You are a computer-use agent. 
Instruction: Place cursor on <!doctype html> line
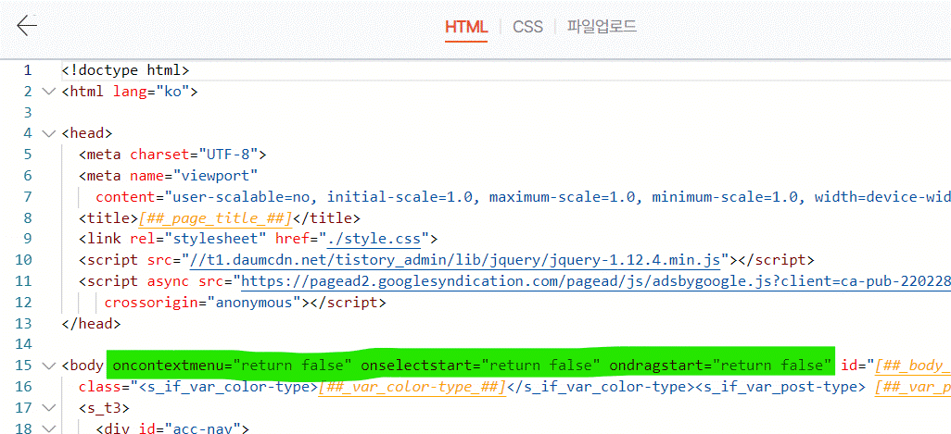point(125,70)
